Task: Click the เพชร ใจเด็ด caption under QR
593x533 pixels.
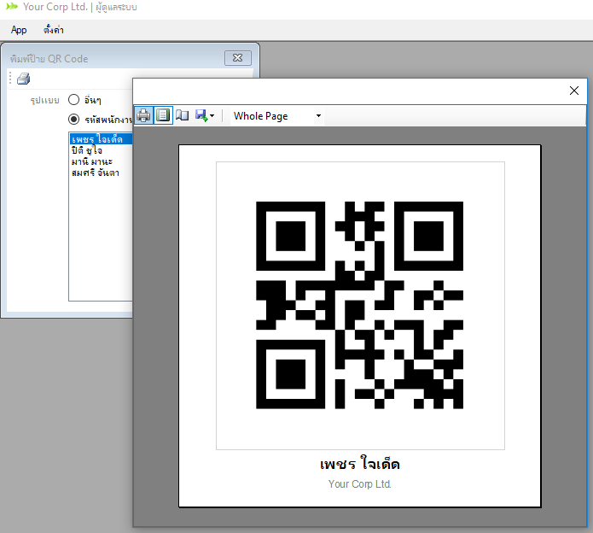Action: click(360, 463)
